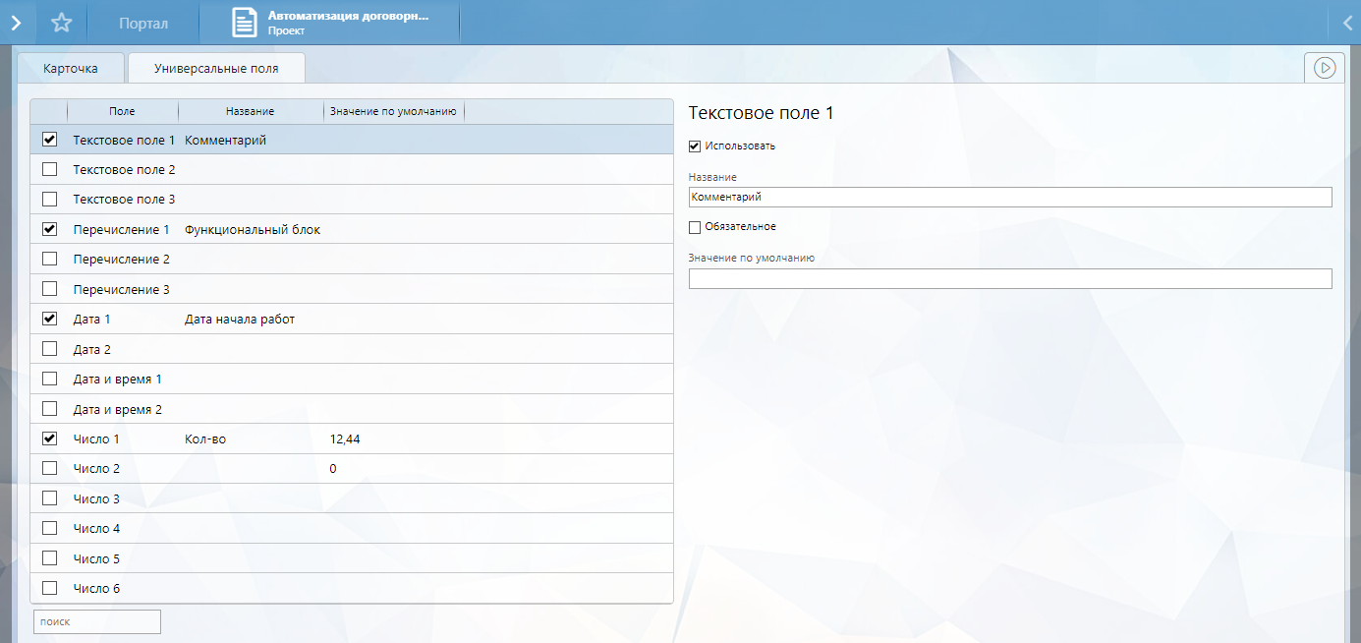Focus the поиск search box
Image resolution: width=1361 pixels, height=643 pixels.
(x=96, y=621)
